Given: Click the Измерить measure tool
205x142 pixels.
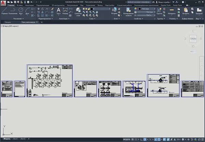Looking at the screenshot, I should point(172,11).
